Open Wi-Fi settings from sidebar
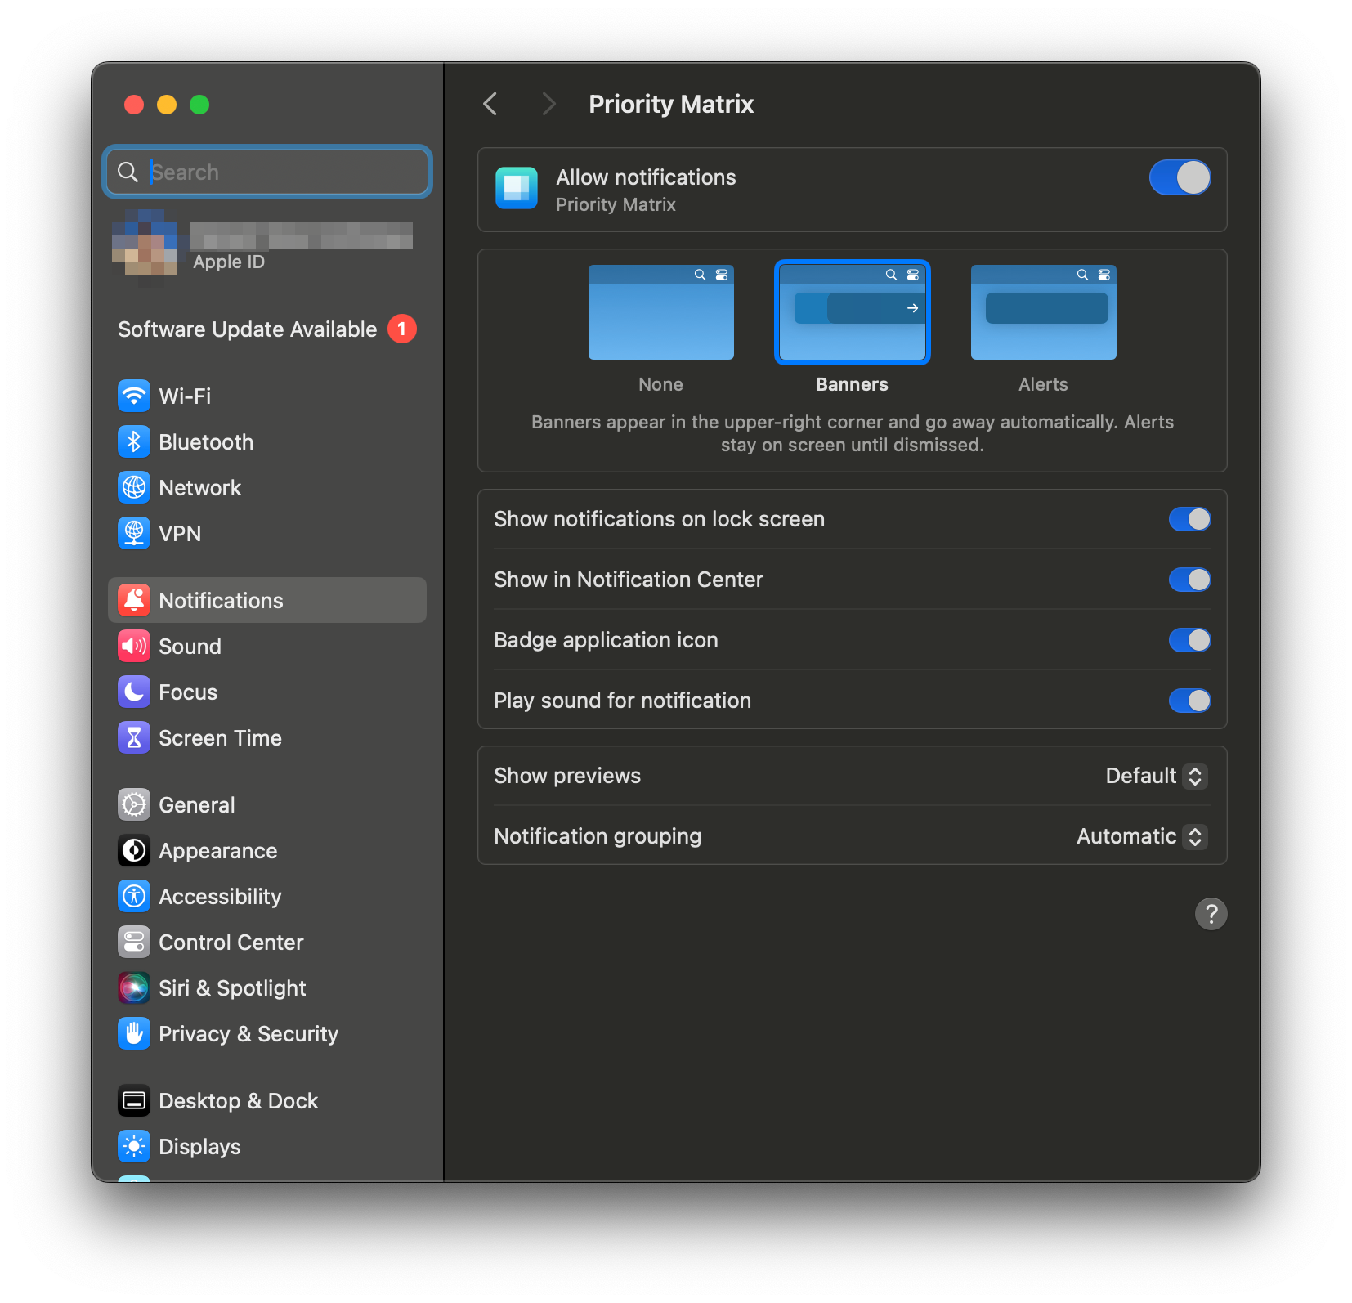1352x1303 pixels. [184, 396]
